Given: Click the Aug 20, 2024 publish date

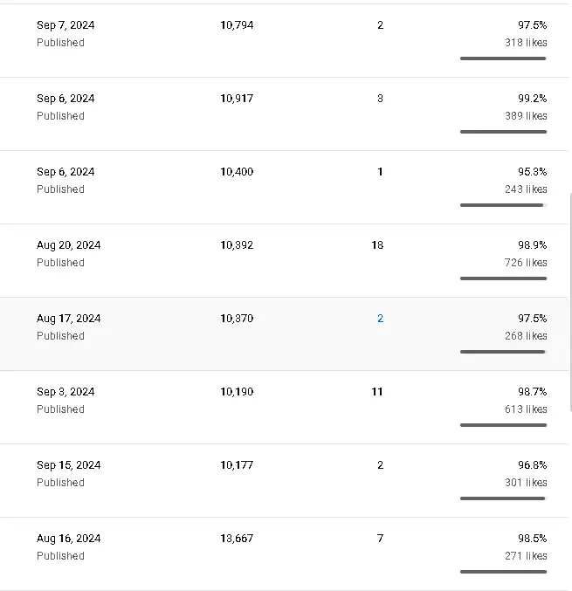Looking at the screenshot, I should [x=69, y=245].
